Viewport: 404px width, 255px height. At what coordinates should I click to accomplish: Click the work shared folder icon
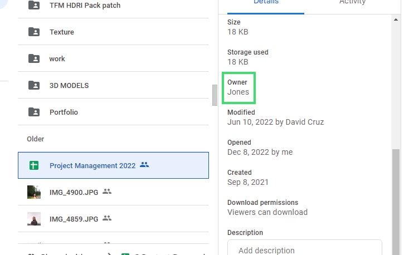(34, 58)
